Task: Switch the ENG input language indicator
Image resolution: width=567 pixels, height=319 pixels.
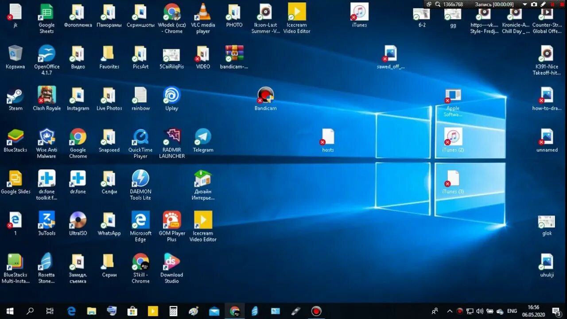Action: [x=512, y=311]
